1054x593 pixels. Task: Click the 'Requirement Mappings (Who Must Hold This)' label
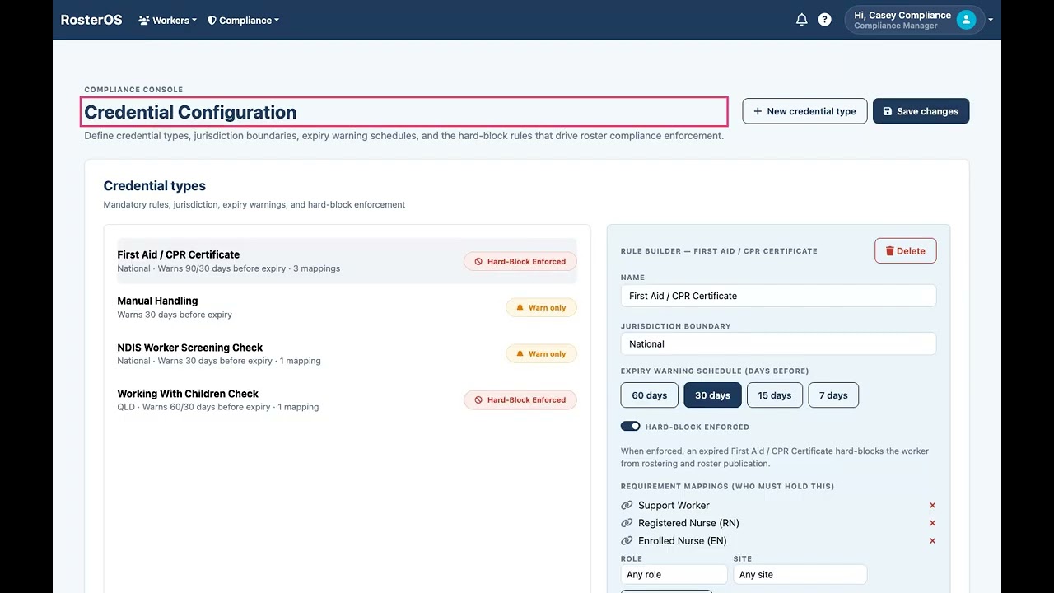tap(727, 486)
